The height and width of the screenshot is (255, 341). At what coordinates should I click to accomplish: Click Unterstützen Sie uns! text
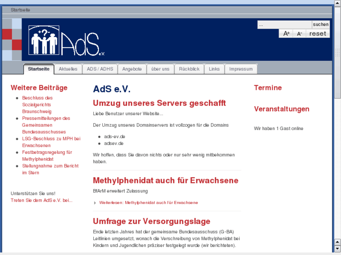pyautogui.click(x=33, y=193)
